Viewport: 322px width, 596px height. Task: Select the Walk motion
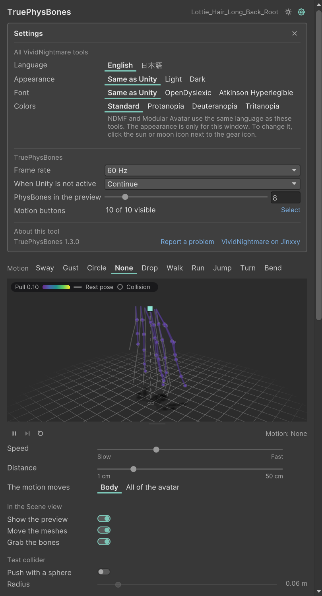pos(175,268)
